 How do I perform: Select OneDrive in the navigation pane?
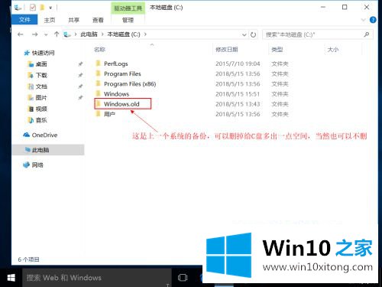[x=44, y=135]
